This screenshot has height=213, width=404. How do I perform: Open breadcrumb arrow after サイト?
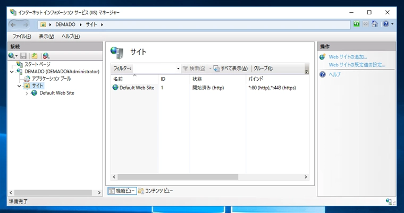[x=102, y=25]
